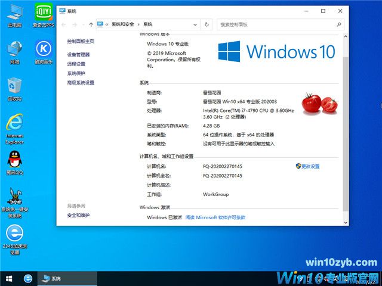Open the address bar history dropdown
382x286 pixels.
click(x=195, y=24)
